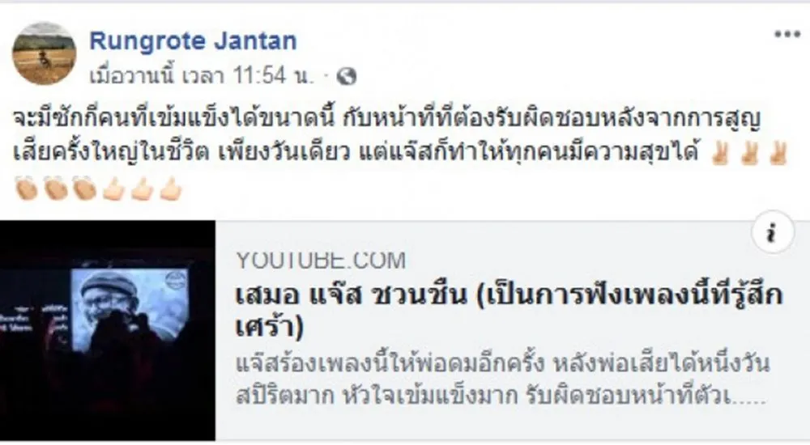Open the Rungrote Jantan profile name link
The height and width of the screenshot is (445, 810).
click(194, 40)
